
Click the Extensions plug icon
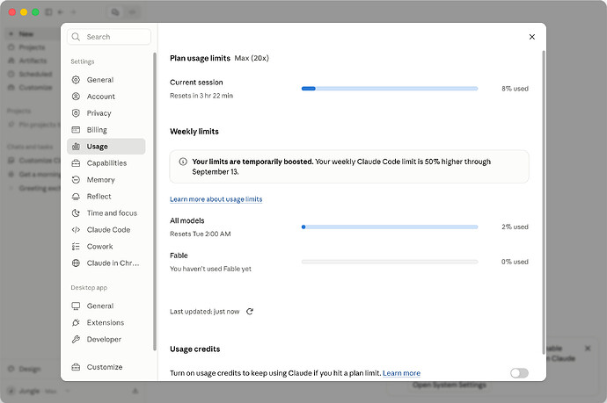pyautogui.click(x=76, y=322)
